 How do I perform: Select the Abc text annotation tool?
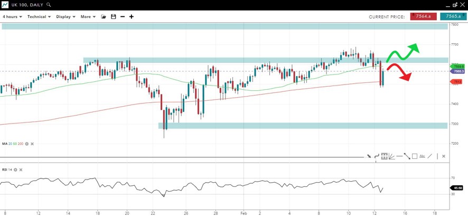pos(422,156)
